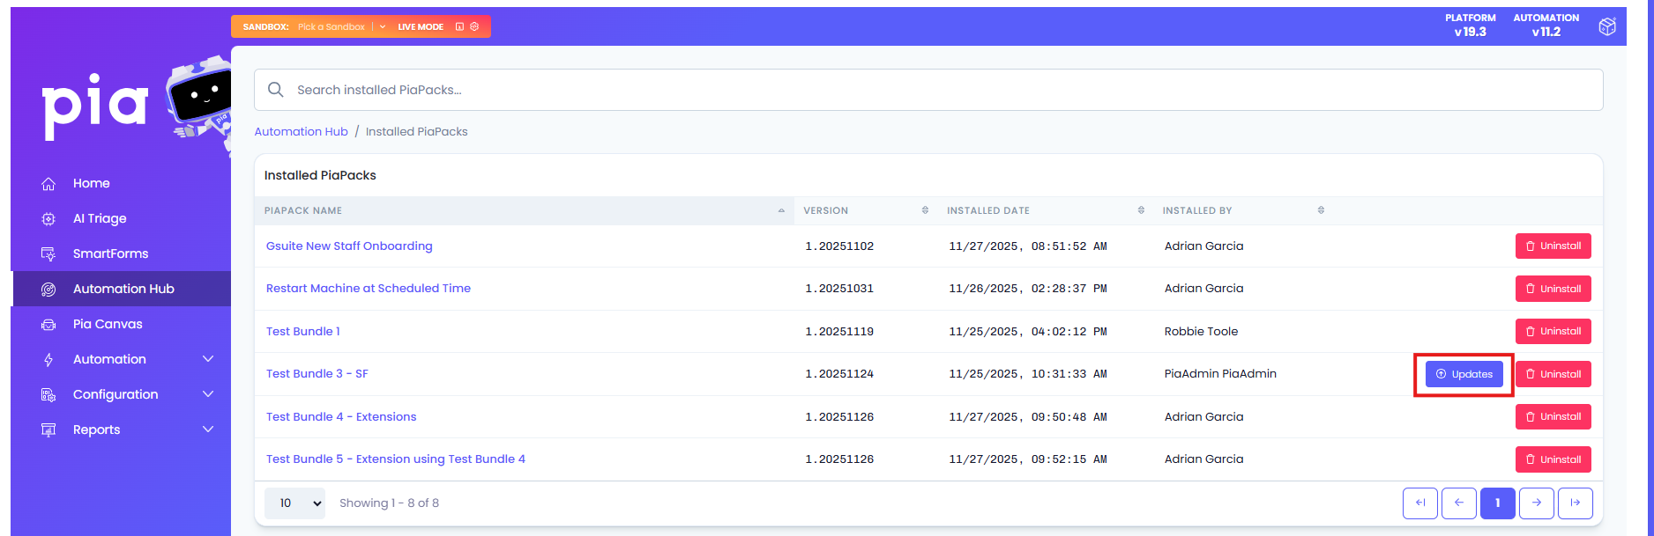Uninstall Test Bundle 4 - Extensions
The image size is (1654, 536).
[x=1553, y=417]
